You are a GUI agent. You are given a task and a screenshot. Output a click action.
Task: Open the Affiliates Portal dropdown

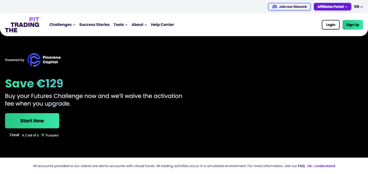(x=332, y=7)
